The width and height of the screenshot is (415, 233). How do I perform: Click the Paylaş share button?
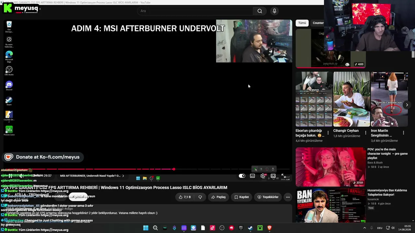(x=218, y=197)
